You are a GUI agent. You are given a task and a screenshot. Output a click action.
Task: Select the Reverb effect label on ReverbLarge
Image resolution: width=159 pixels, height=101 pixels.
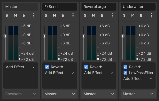pyautogui.click(x=96, y=67)
